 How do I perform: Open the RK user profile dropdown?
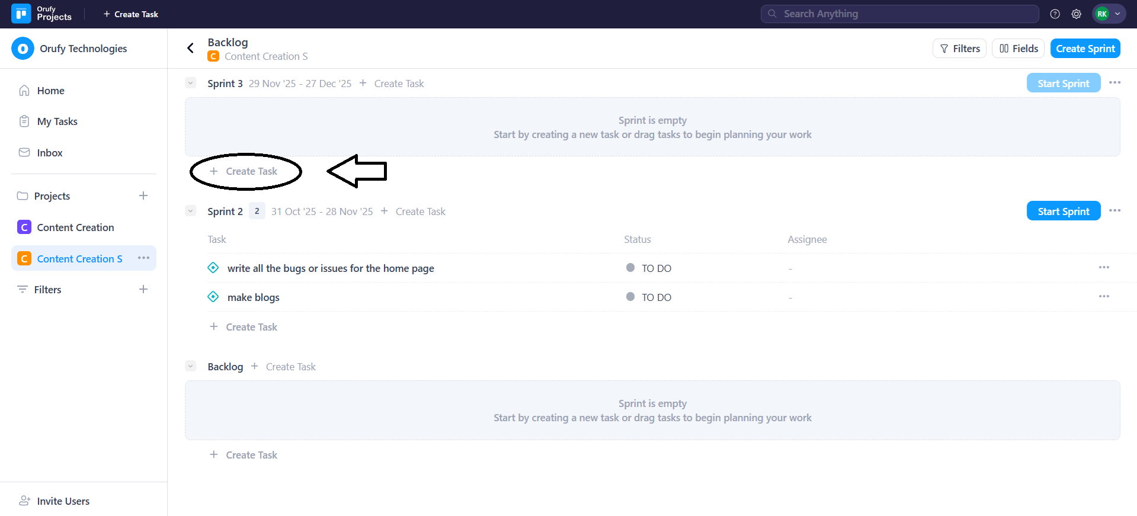[x=1108, y=14]
